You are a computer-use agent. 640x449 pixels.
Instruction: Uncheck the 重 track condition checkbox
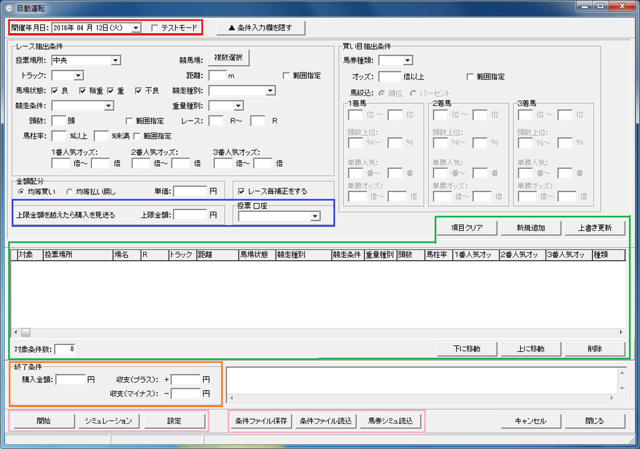click(111, 91)
